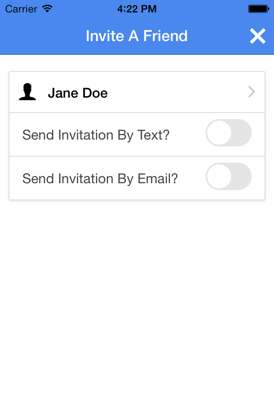Tap blank space in Jane Doe row
This screenshot has width=274, height=411.
[x=176, y=92]
